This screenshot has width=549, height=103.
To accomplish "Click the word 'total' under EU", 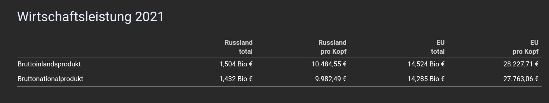I will (x=438, y=52).
